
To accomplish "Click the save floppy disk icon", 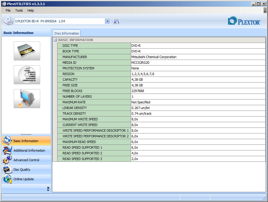I will [116, 21].
